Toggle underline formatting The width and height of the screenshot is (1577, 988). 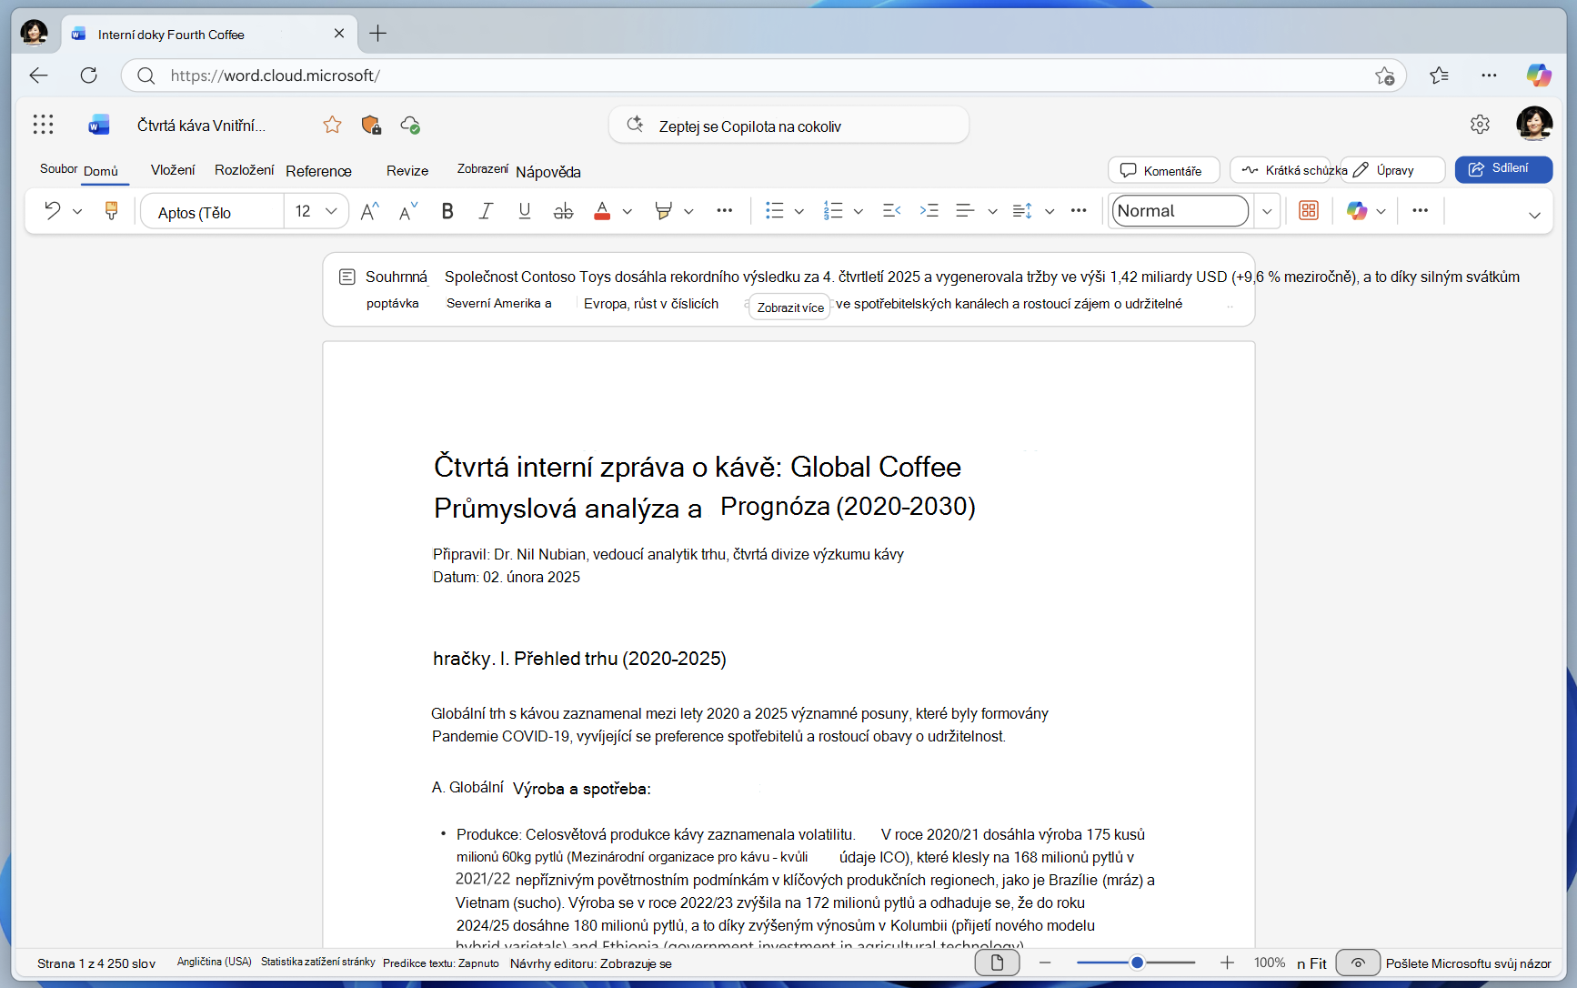tap(525, 211)
